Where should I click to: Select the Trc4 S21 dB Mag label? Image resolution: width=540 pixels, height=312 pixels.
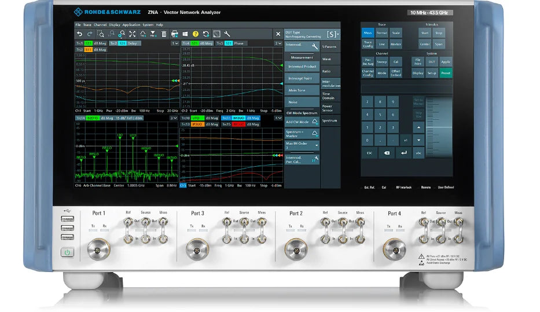197,43
